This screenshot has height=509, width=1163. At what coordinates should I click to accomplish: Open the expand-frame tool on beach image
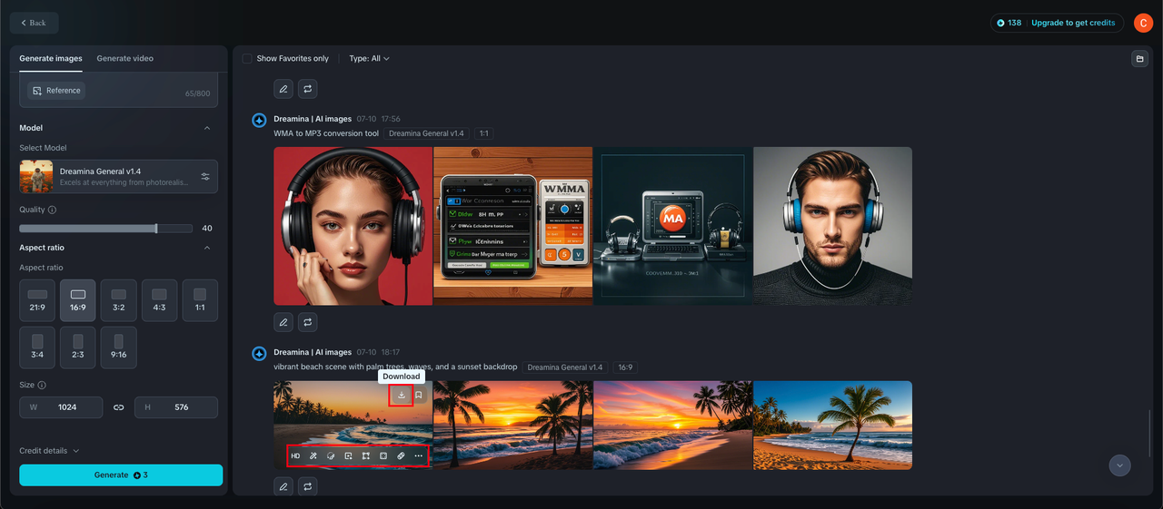(x=366, y=455)
